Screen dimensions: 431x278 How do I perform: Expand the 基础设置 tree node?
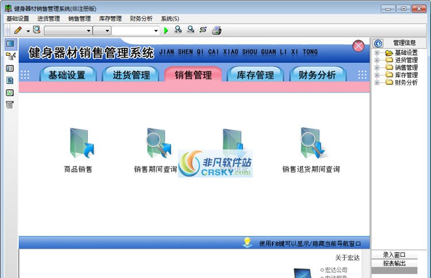377,52
